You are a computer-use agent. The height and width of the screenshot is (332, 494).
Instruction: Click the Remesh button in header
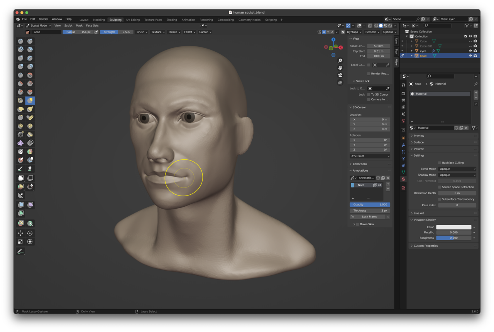(372, 32)
